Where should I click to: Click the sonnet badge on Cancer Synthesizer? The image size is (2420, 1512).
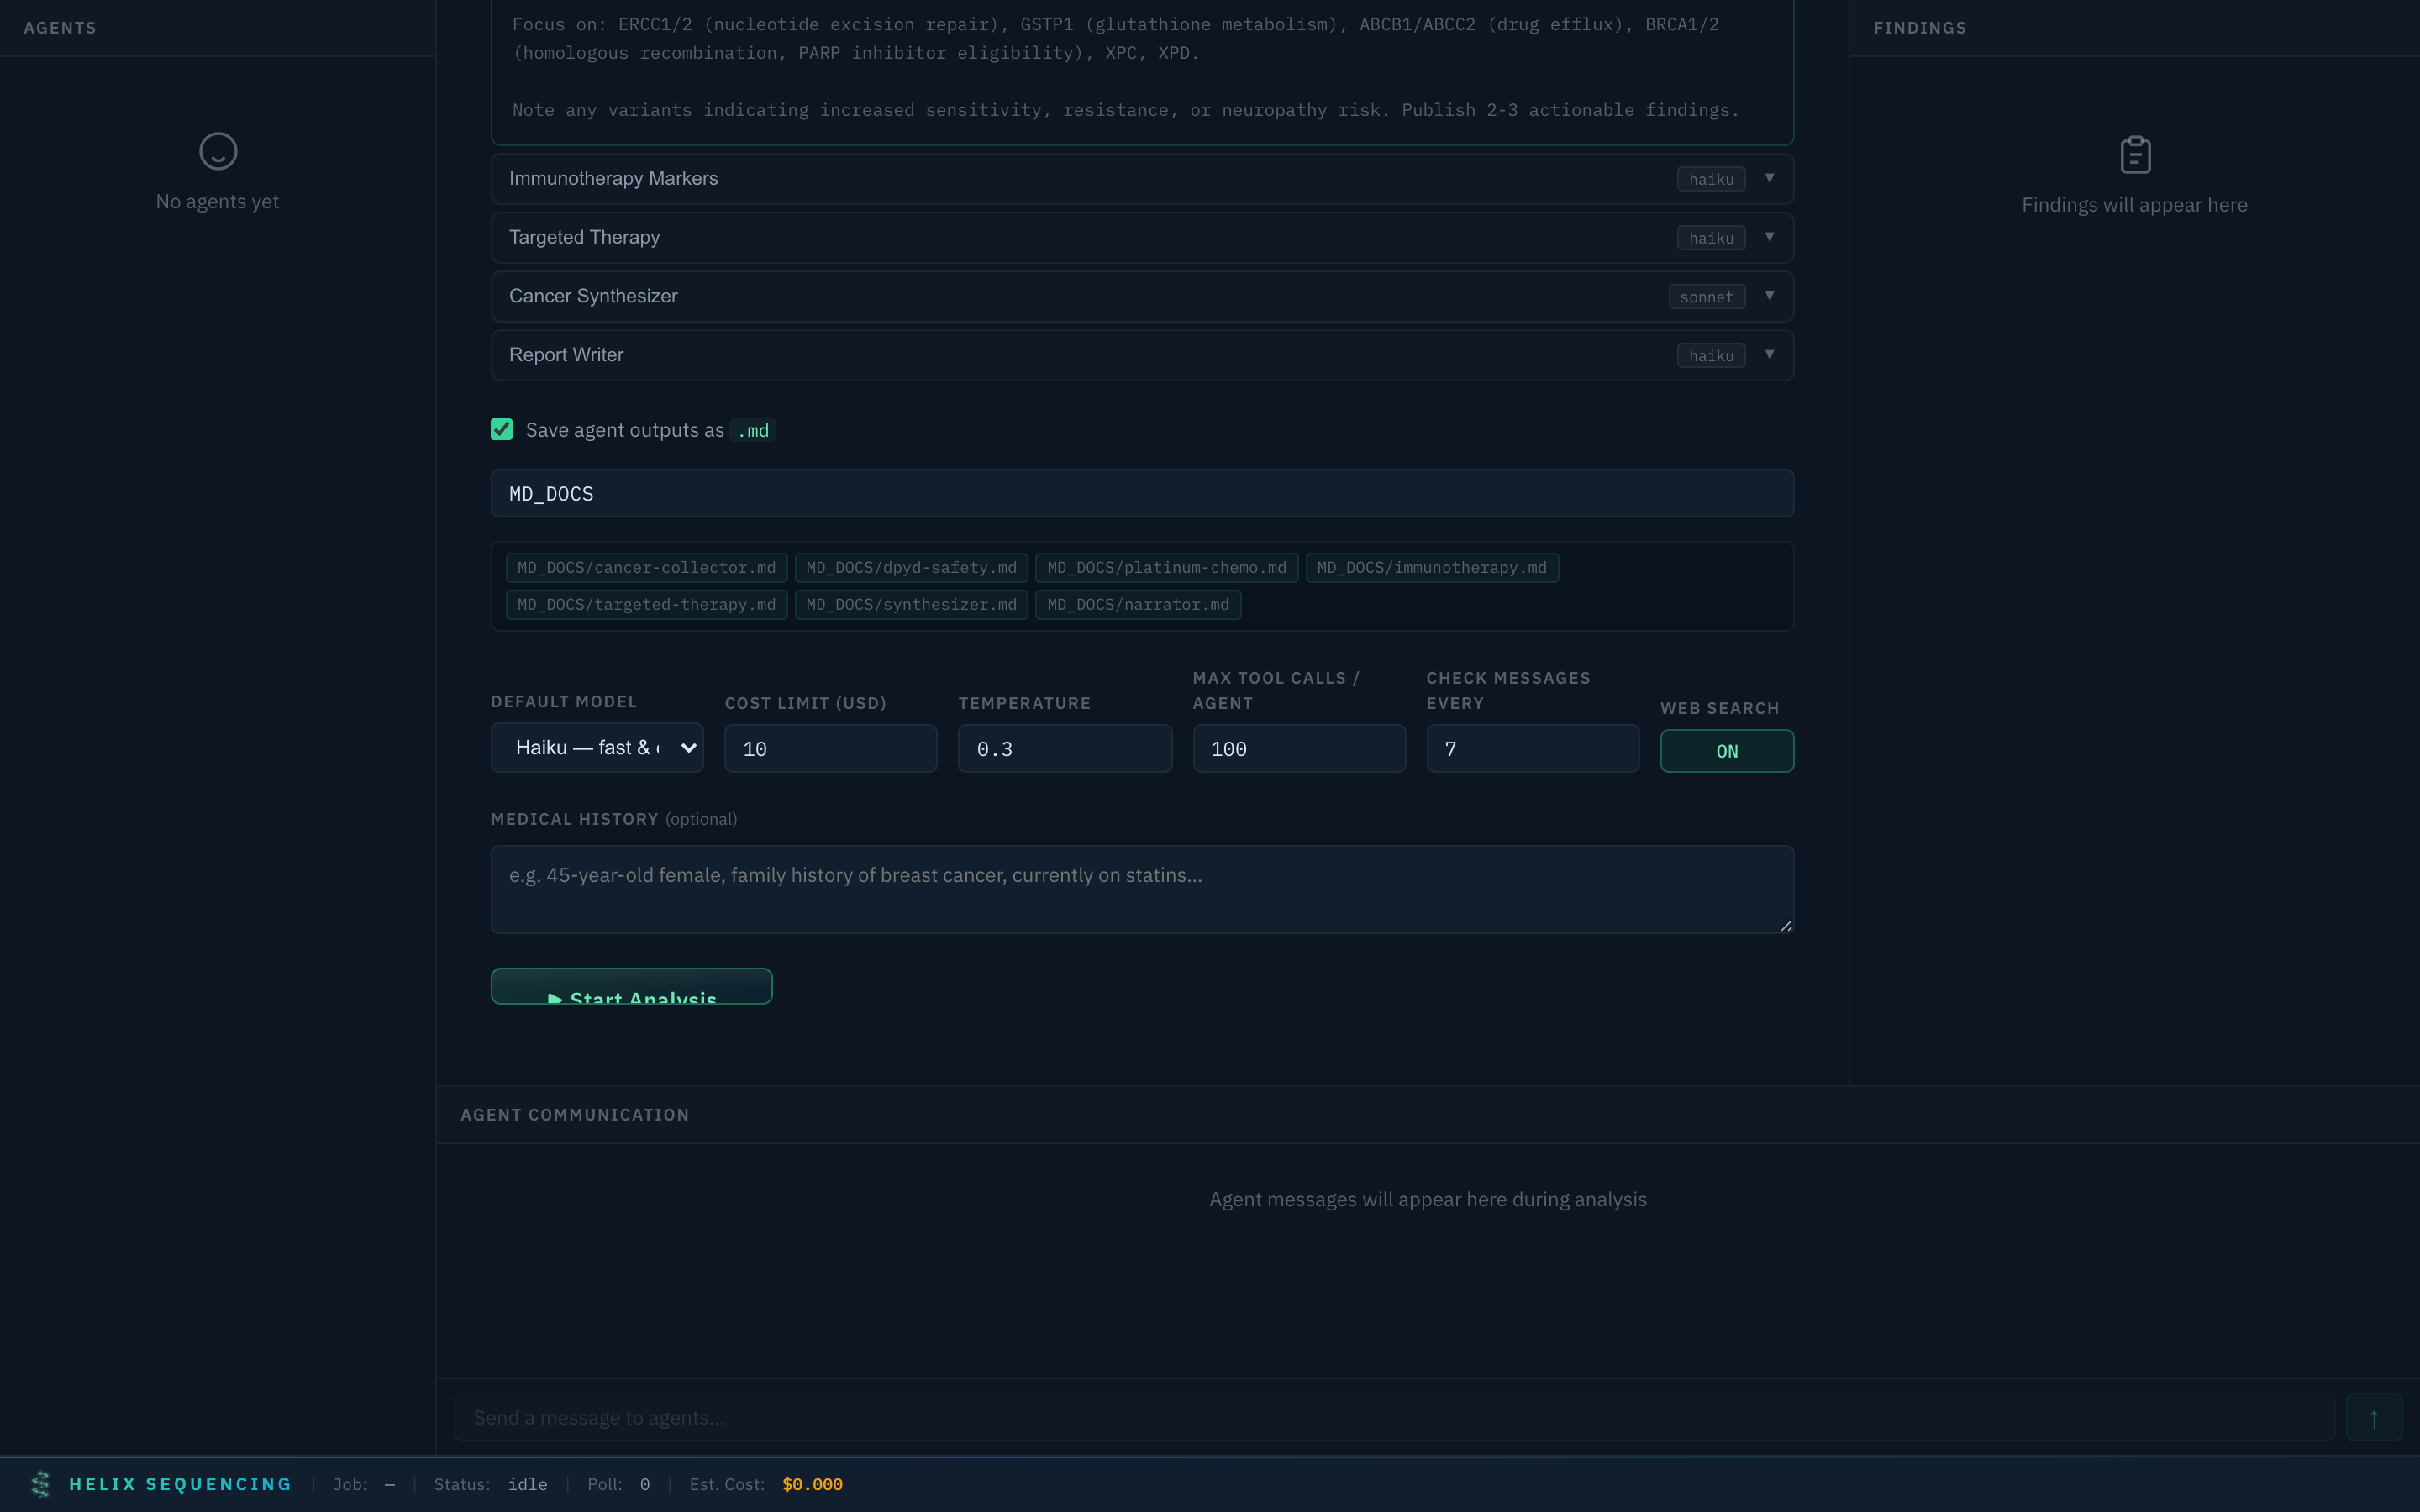coord(1706,297)
